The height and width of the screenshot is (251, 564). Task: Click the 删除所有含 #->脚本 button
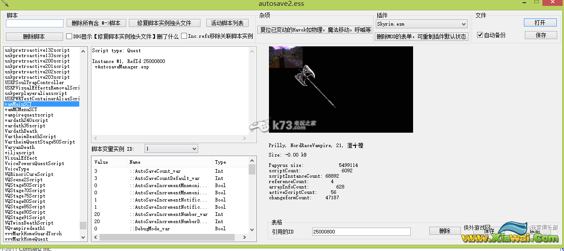coord(96,23)
